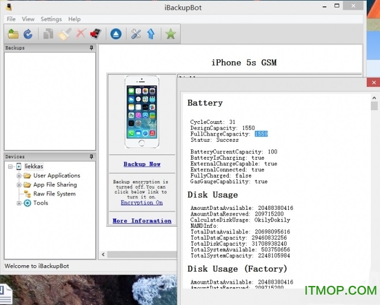380x305 pixels.
Task: Select Raw File System in Devices tree
Action: [x=54, y=194]
